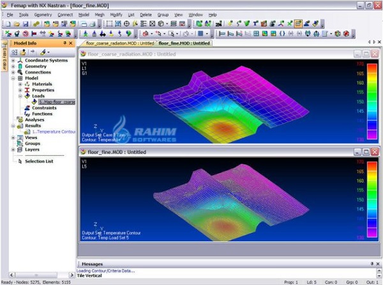Open the Entity Editor side tab
383x285 pixels.
point(4,56)
